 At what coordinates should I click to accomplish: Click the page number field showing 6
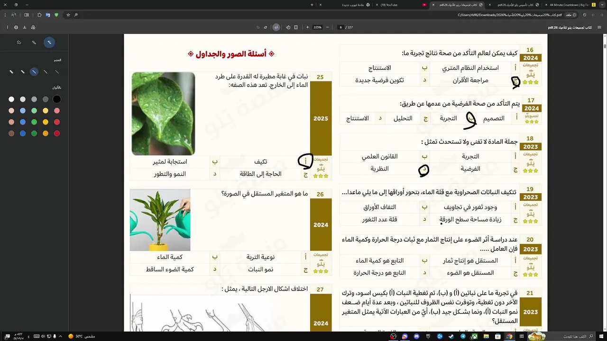(x=340, y=27)
